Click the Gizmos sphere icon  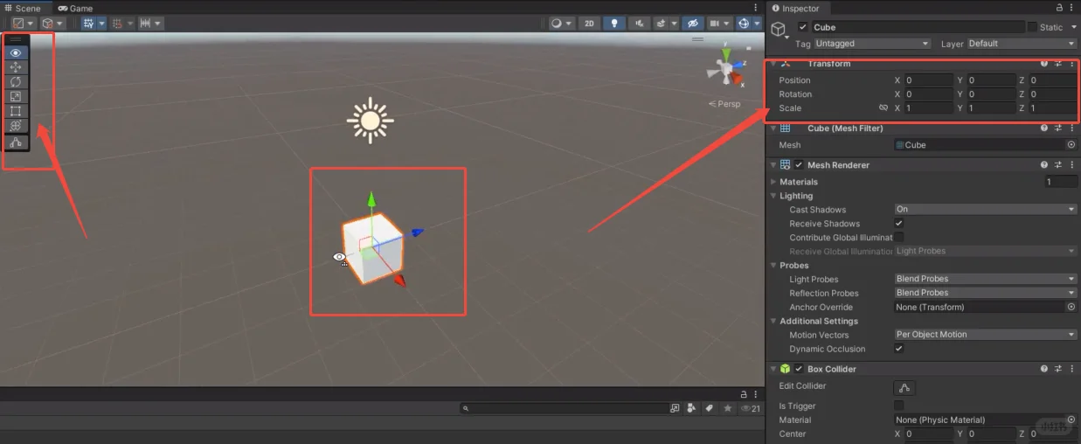coord(744,24)
